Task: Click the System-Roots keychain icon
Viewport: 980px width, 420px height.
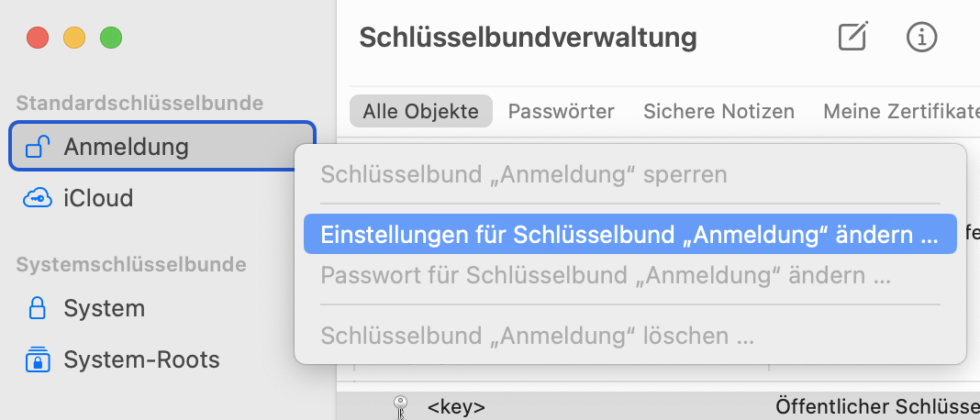Action: 38,359
